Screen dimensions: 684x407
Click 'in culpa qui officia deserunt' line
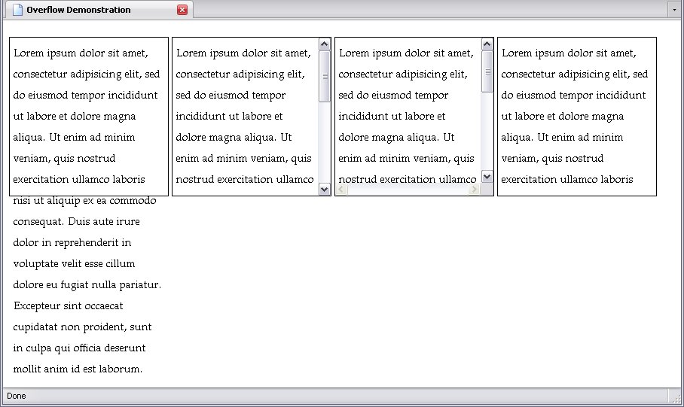(79, 348)
